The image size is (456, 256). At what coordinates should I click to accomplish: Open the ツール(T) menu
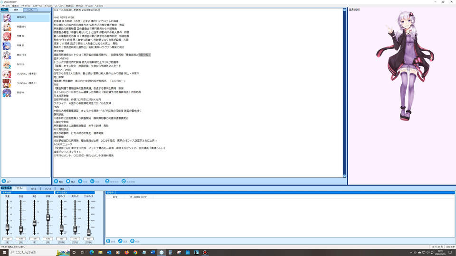[89, 6]
